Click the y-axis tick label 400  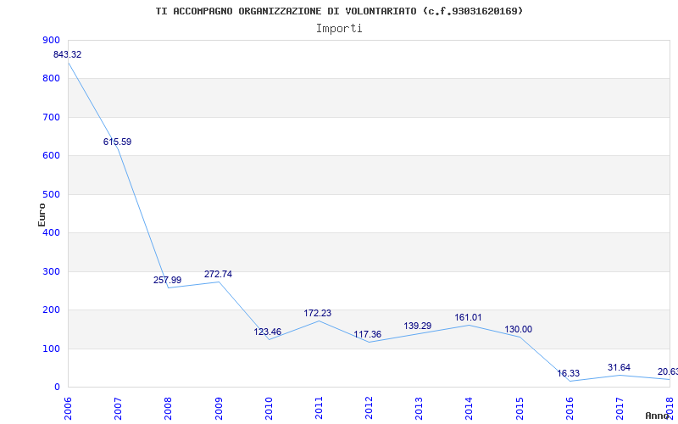51,232
